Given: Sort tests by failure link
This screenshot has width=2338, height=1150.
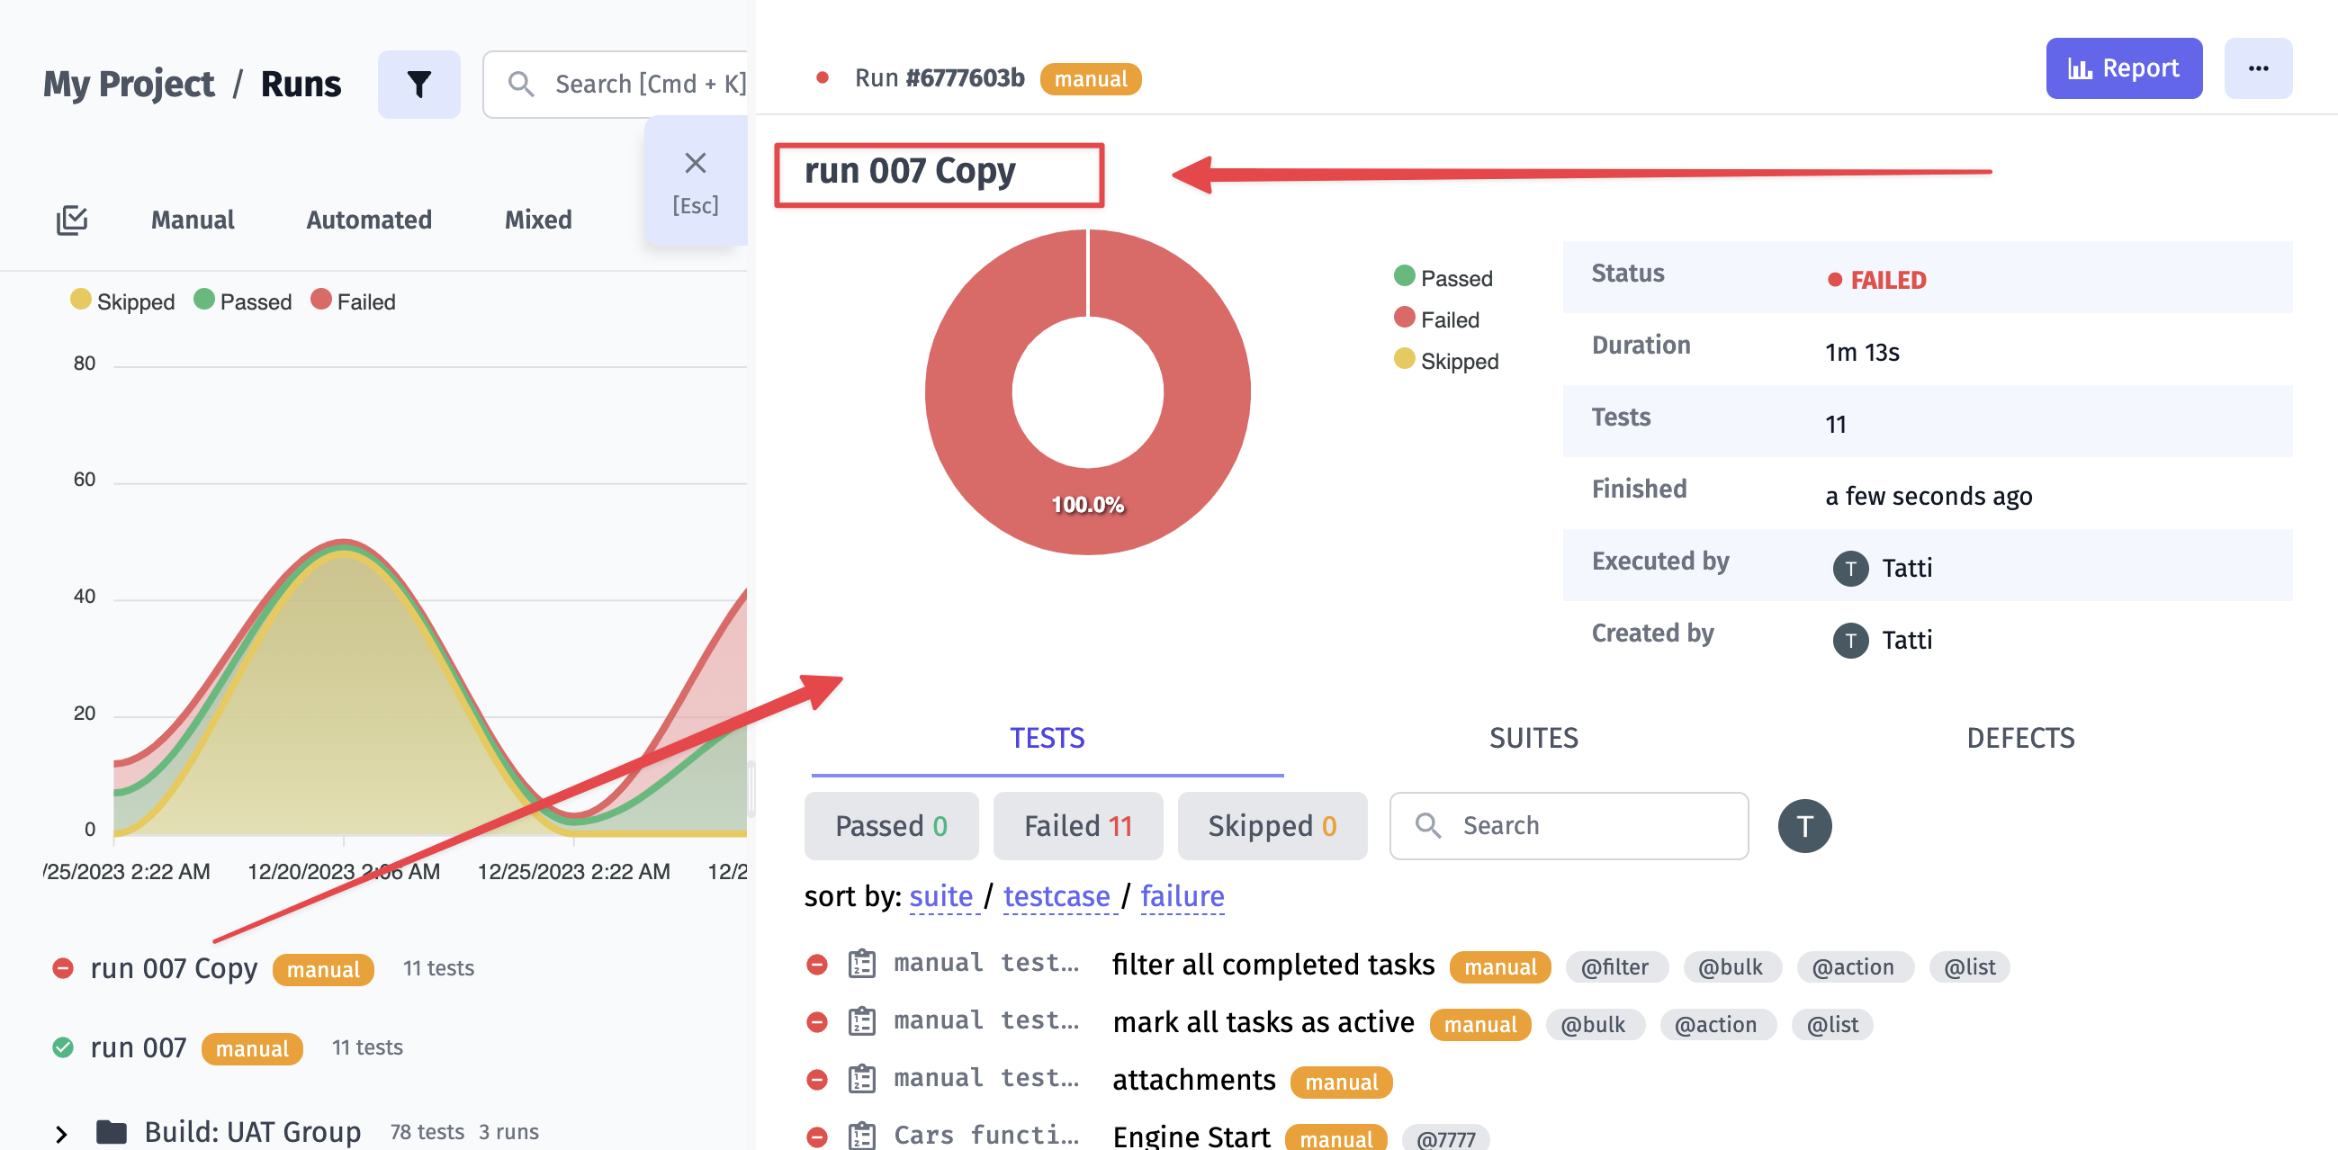Looking at the screenshot, I should point(1182,896).
